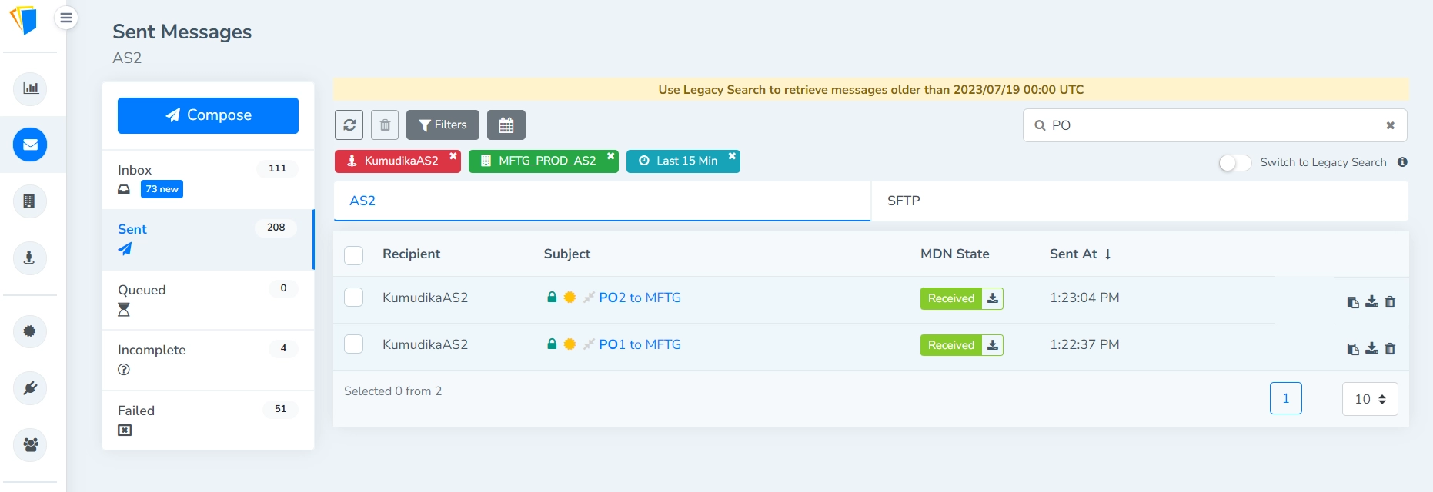Toggle Switch to Legacy Search

click(x=1234, y=163)
